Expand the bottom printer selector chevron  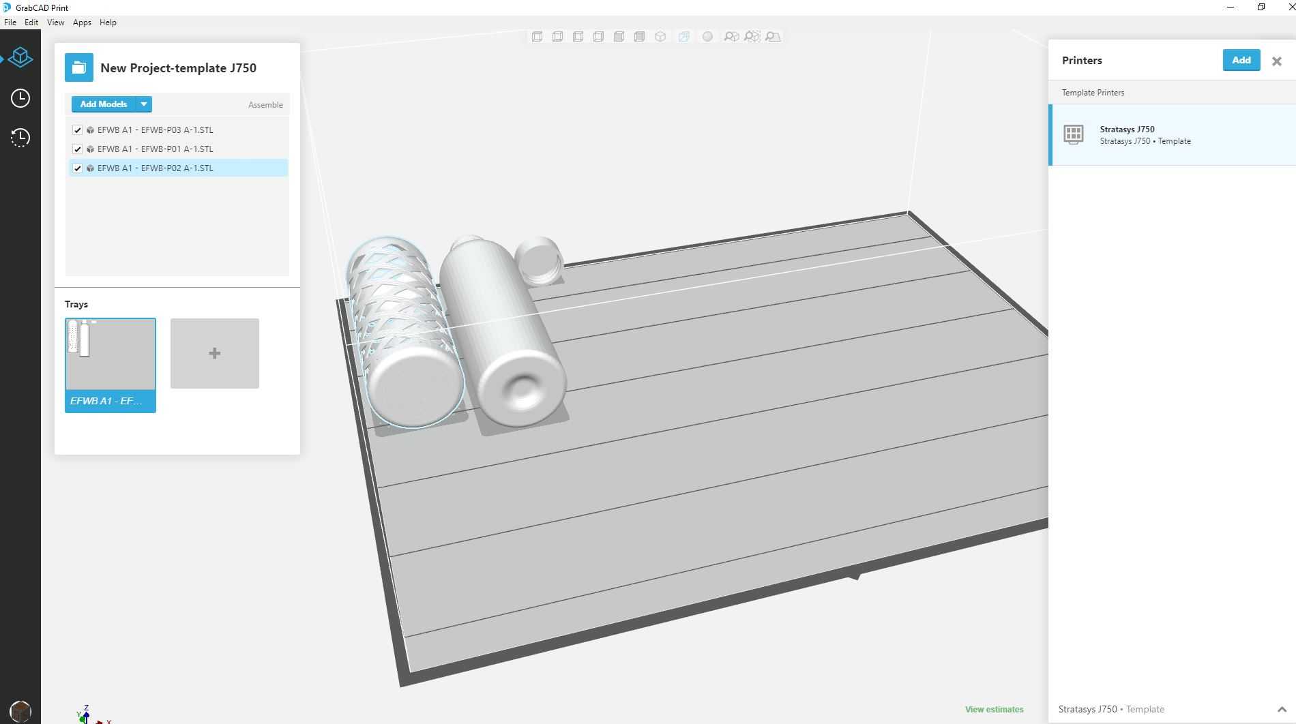[x=1282, y=710]
